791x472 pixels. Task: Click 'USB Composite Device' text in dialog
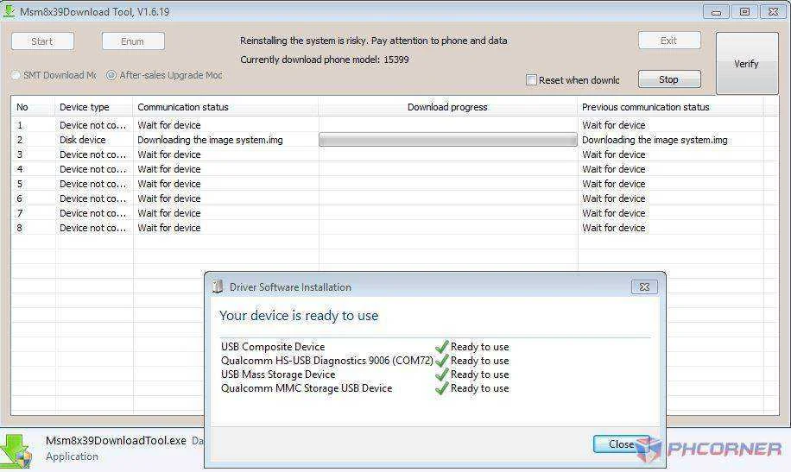coord(273,346)
